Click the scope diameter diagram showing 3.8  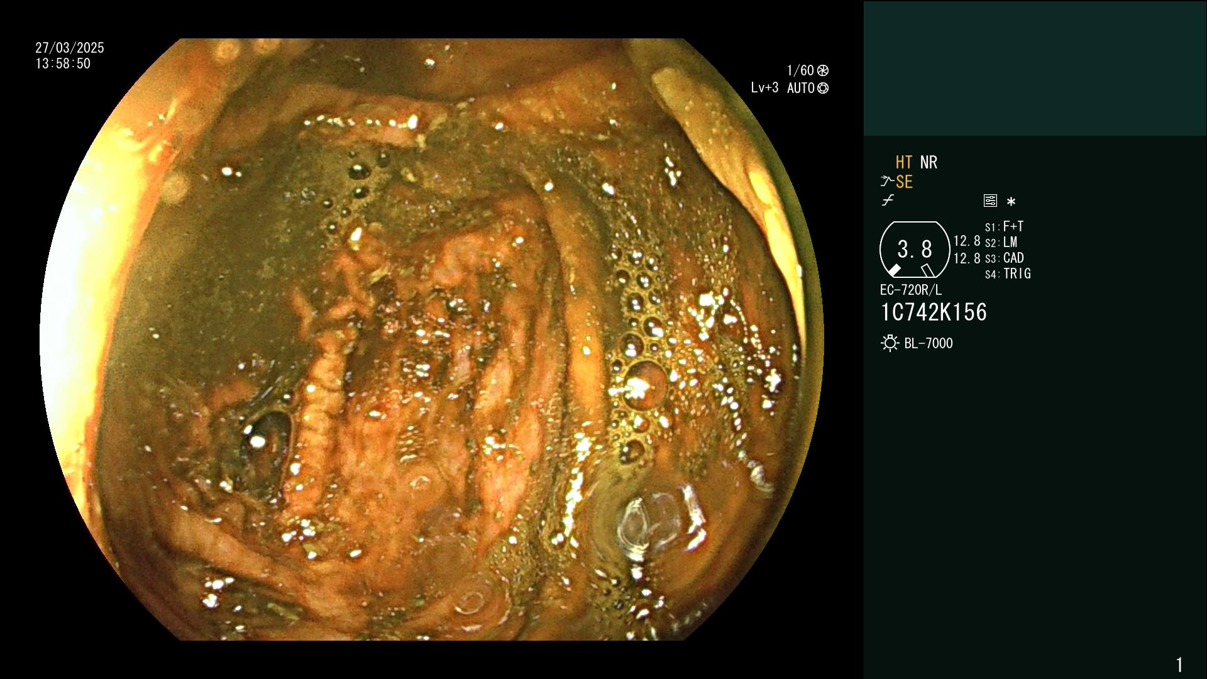[915, 250]
